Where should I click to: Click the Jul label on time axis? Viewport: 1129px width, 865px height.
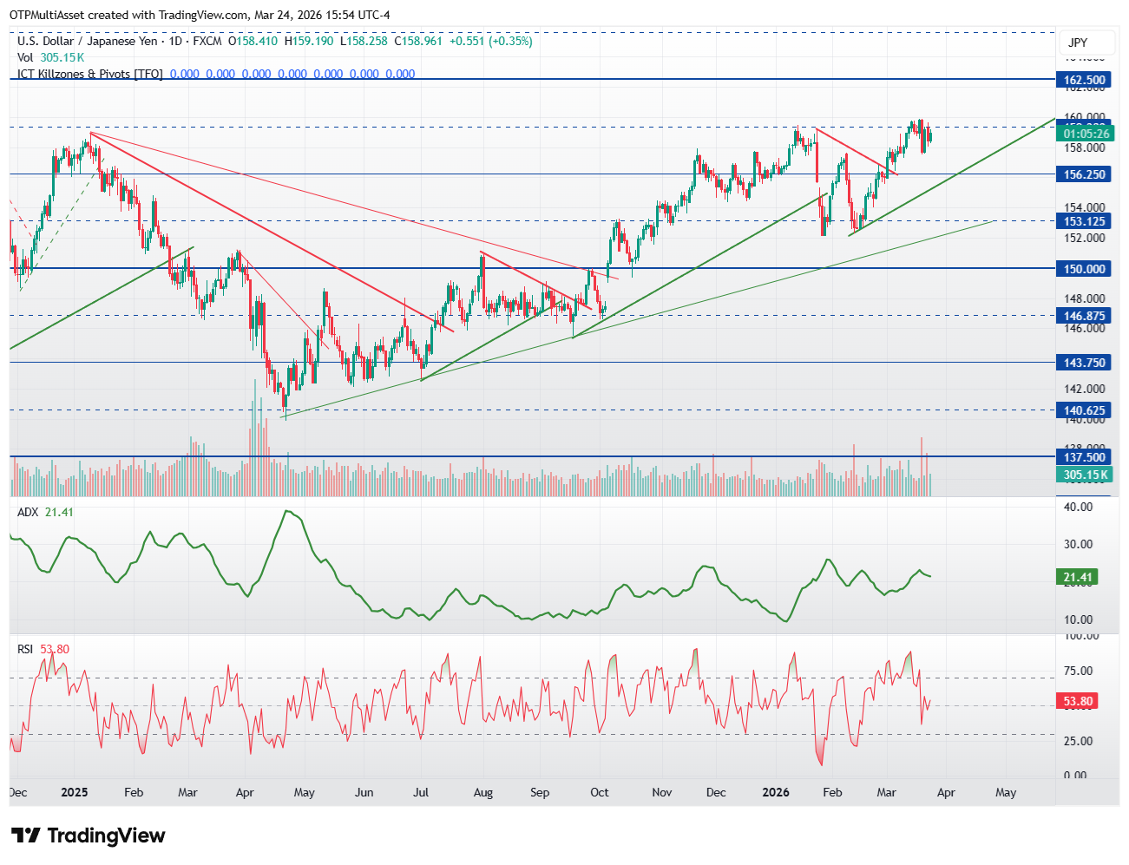tap(422, 792)
